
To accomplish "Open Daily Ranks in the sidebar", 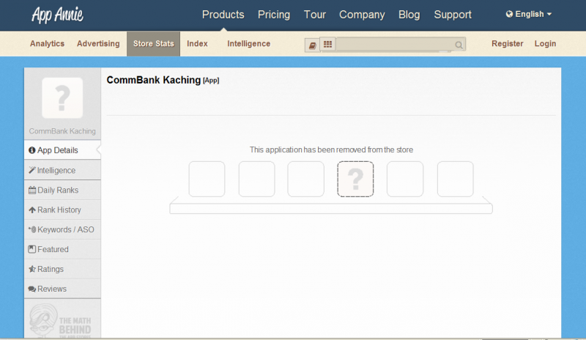I will click(58, 190).
